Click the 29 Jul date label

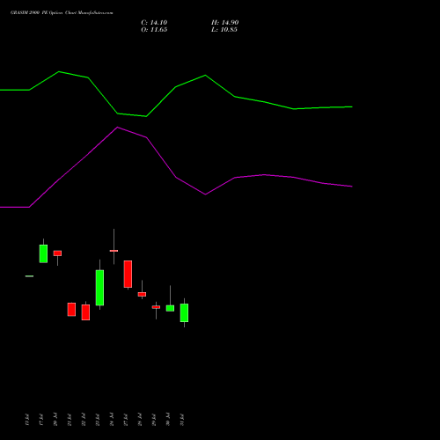(154, 420)
